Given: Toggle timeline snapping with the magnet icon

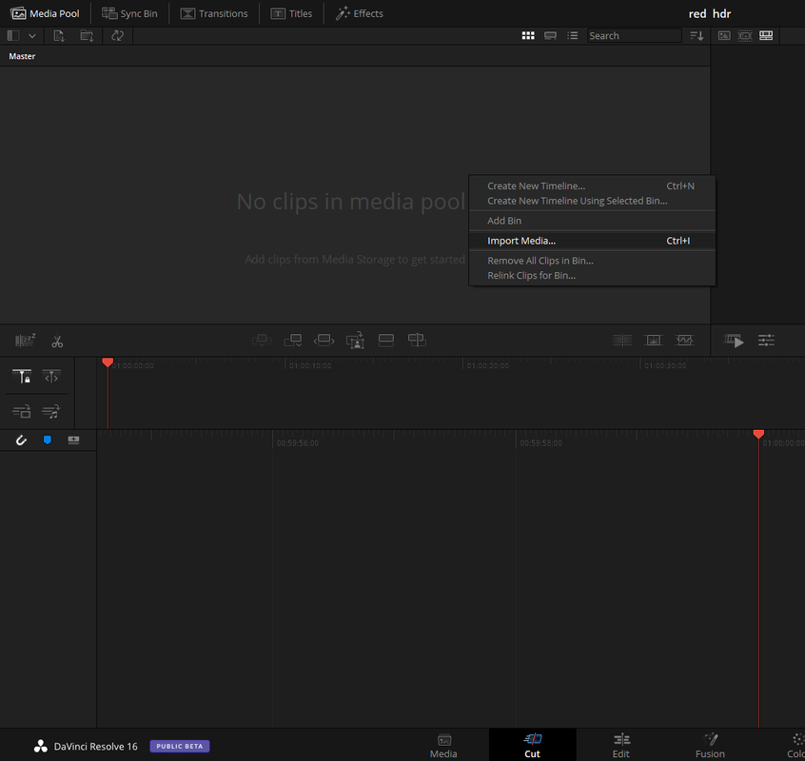Looking at the screenshot, I should pyautogui.click(x=21, y=440).
